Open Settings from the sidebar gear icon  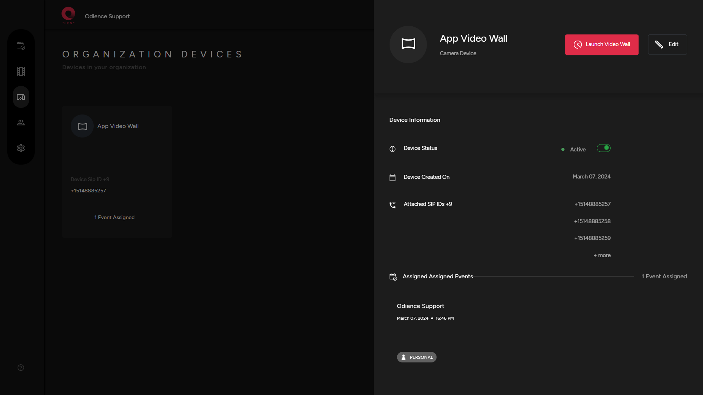tap(21, 148)
